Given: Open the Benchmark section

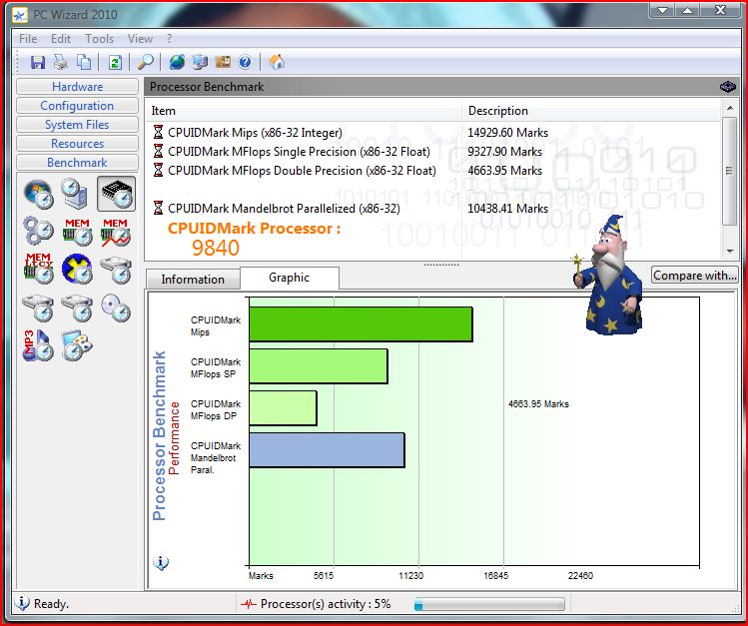Looking at the screenshot, I should click(77, 163).
